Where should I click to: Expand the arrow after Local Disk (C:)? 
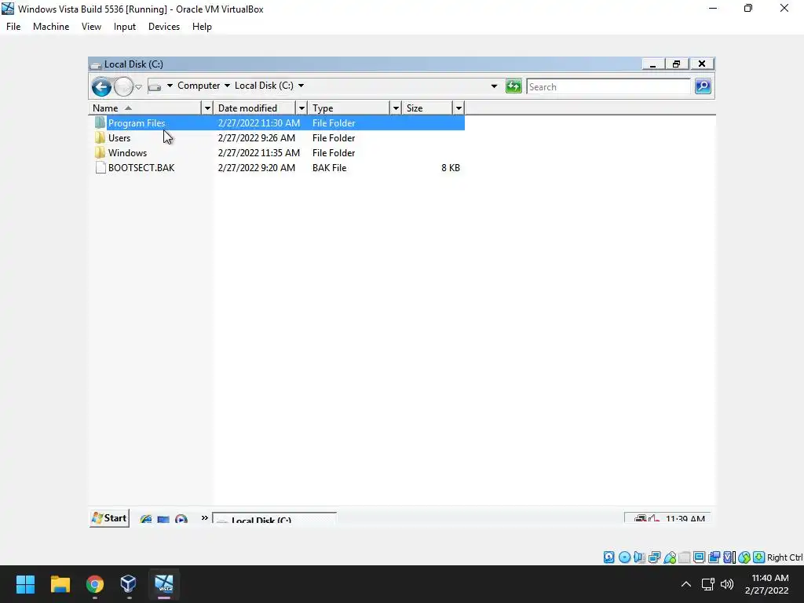tap(301, 86)
